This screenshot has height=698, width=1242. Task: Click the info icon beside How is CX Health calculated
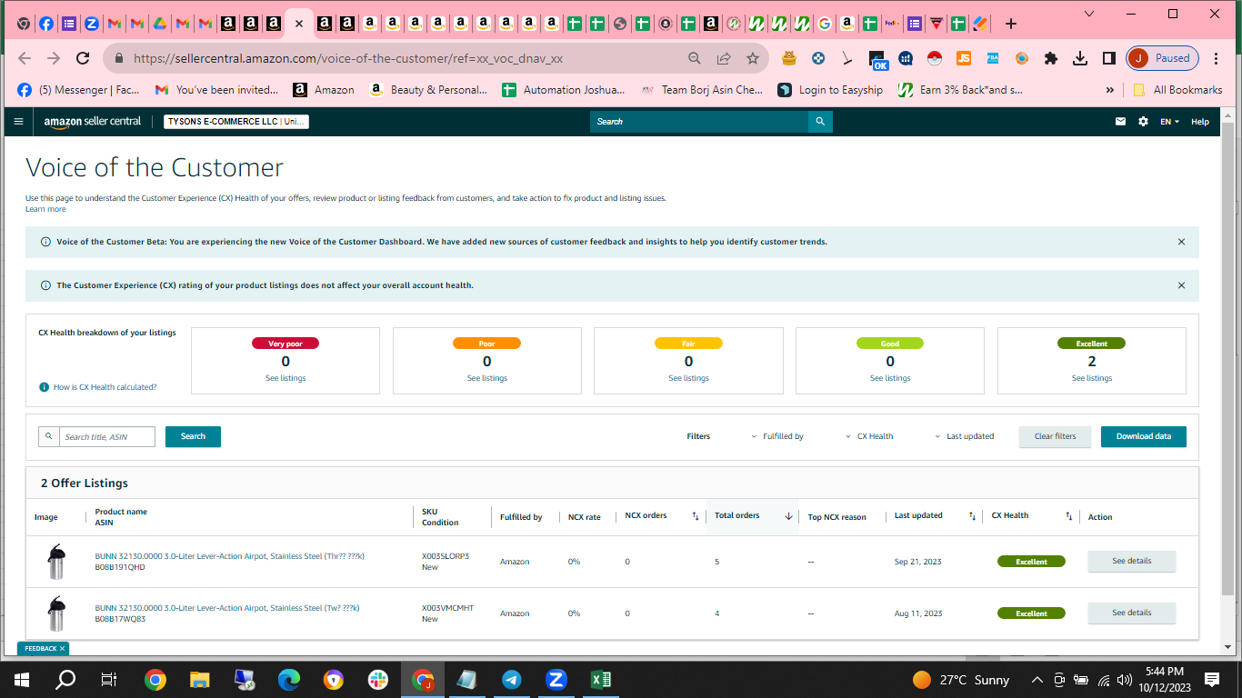coord(45,387)
